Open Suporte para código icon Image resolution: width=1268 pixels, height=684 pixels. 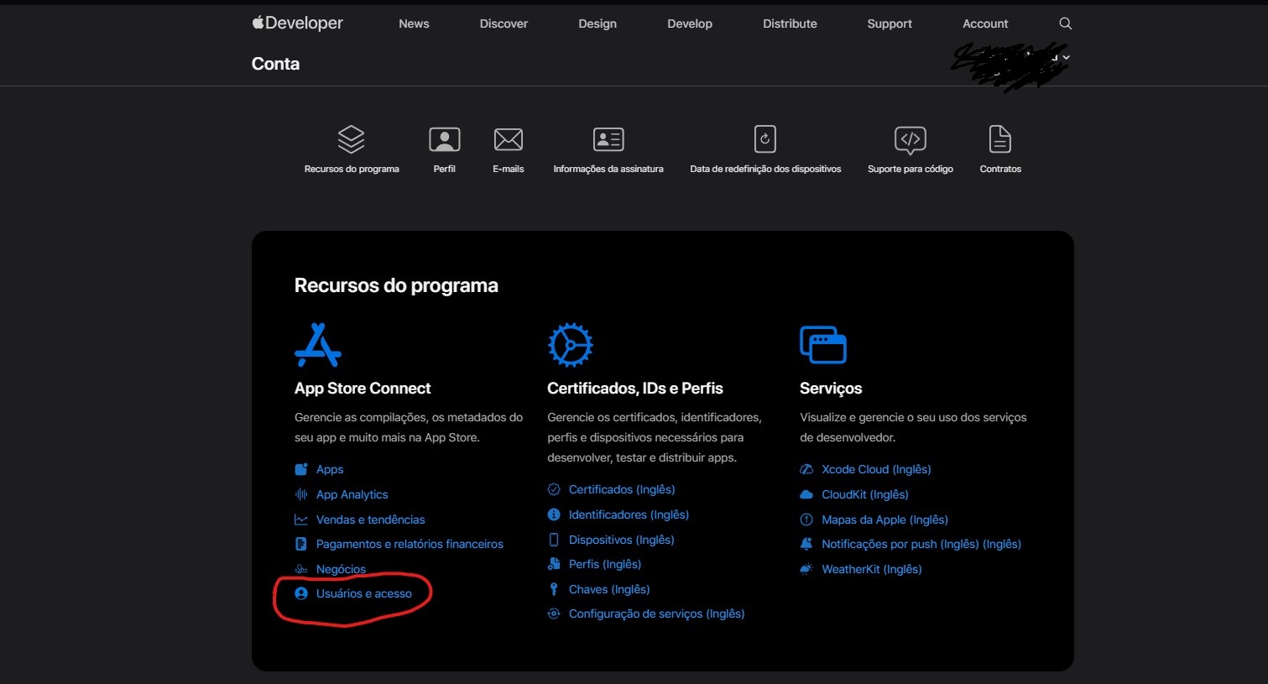point(910,140)
